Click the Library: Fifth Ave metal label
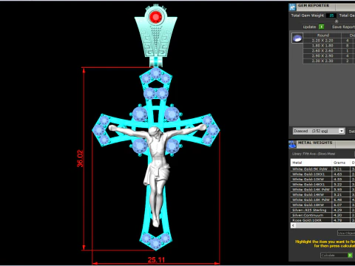This screenshot has width=355, height=266. (x=314, y=154)
